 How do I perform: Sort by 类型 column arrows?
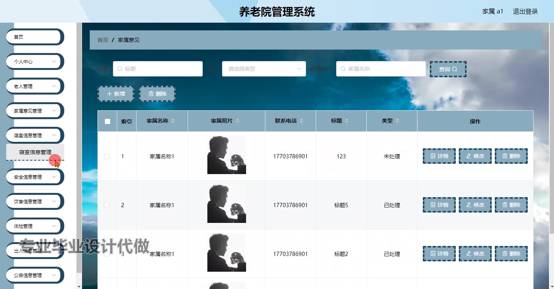(397, 121)
